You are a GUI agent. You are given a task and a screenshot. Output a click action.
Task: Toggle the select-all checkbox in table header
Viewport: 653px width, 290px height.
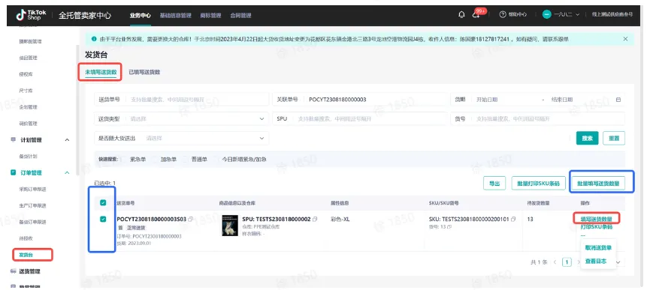(x=103, y=203)
